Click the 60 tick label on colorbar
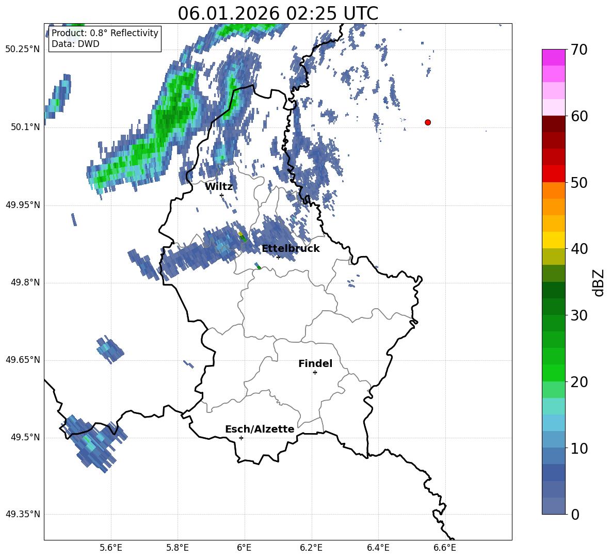Viewport: 611px width, 558px height. 579,116
